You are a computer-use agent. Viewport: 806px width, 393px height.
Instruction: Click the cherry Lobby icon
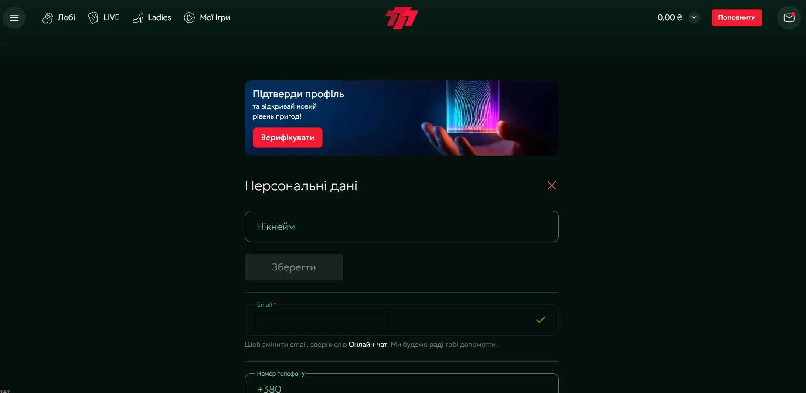click(x=48, y=18)
